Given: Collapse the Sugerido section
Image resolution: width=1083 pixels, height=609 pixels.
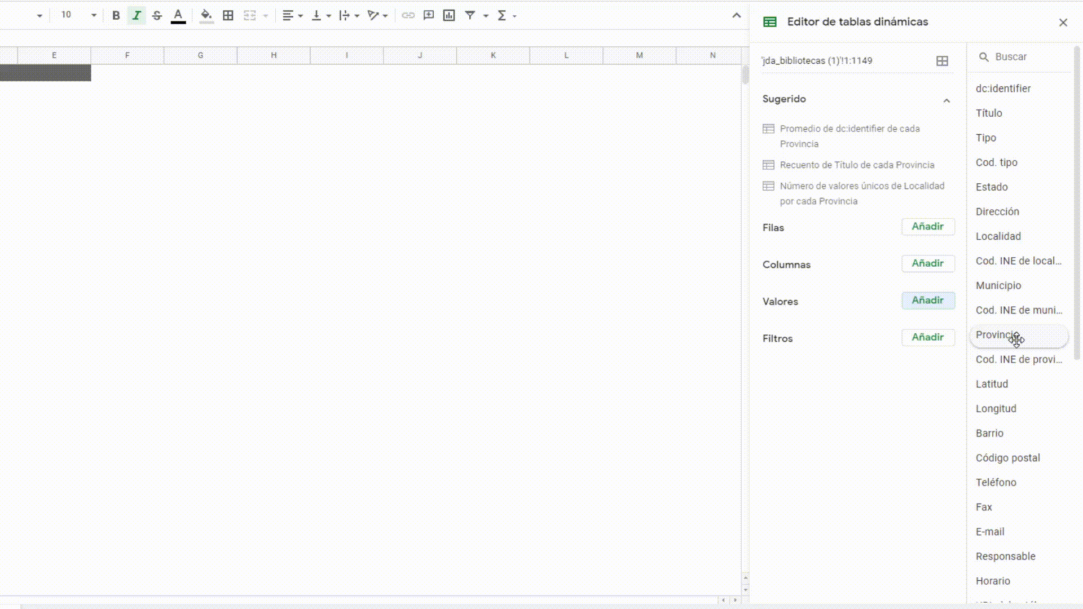Looking at the screenshot, I should coord(946,100).
